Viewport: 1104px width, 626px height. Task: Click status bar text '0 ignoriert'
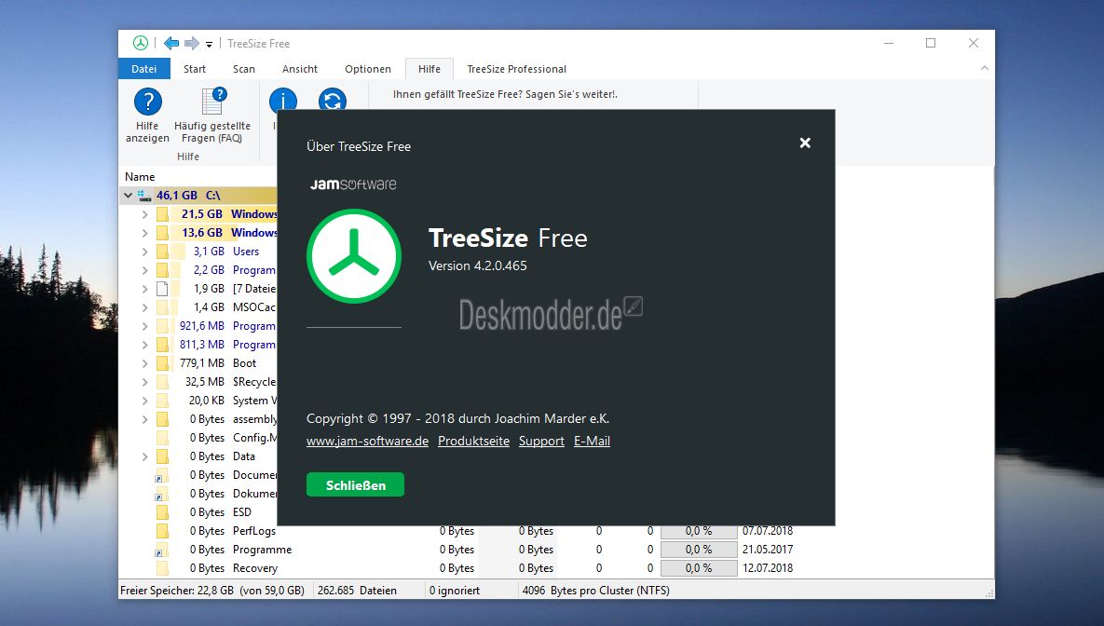coord(454,590)
